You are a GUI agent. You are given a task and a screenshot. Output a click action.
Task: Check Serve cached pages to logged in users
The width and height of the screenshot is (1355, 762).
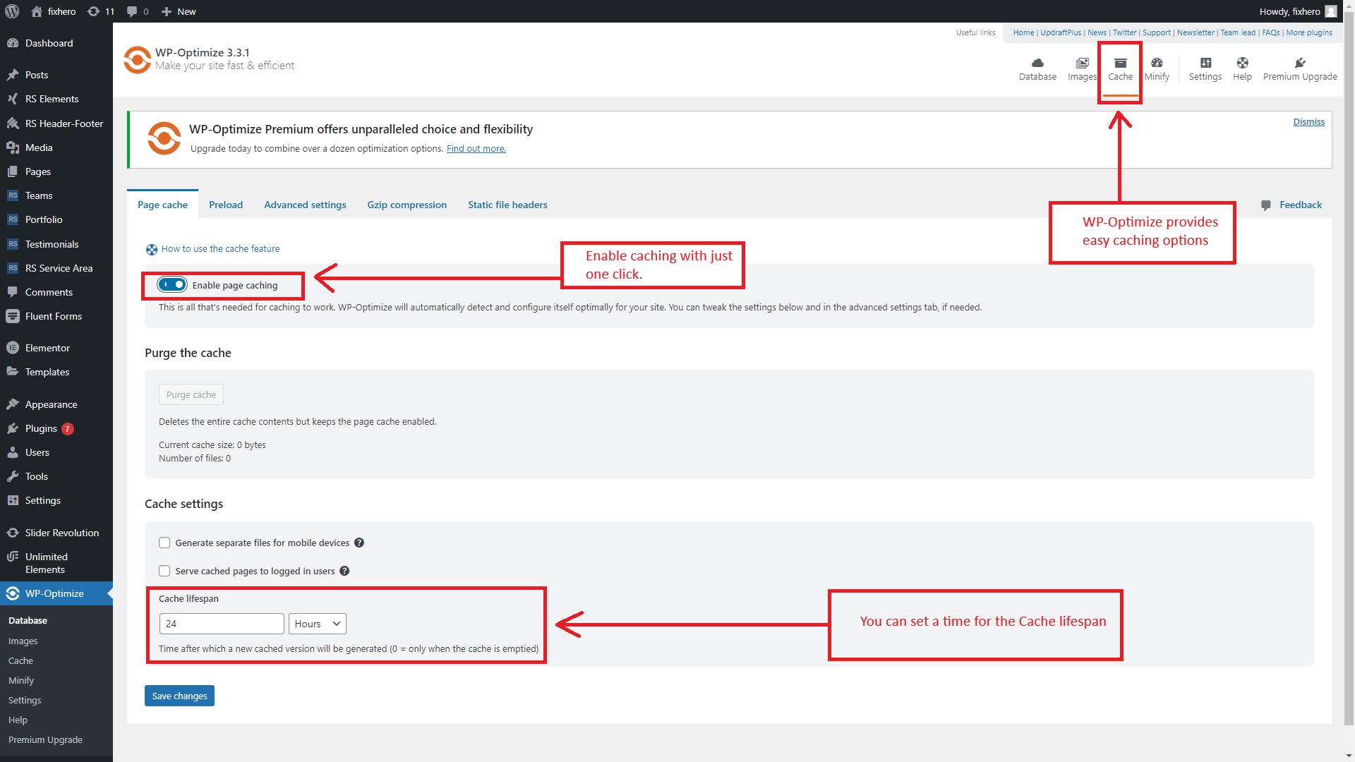pyautogui.click(x=164, y=571)
